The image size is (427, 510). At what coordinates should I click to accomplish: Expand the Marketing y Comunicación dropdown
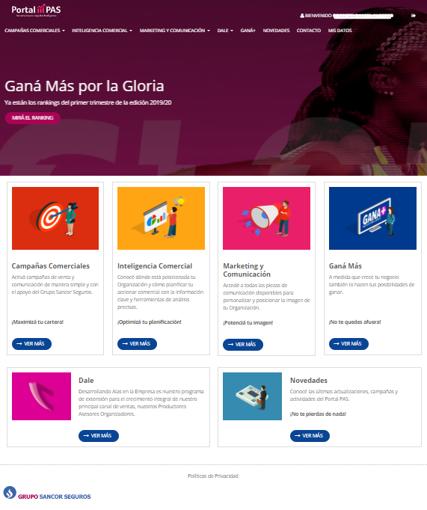pos(175,31)
